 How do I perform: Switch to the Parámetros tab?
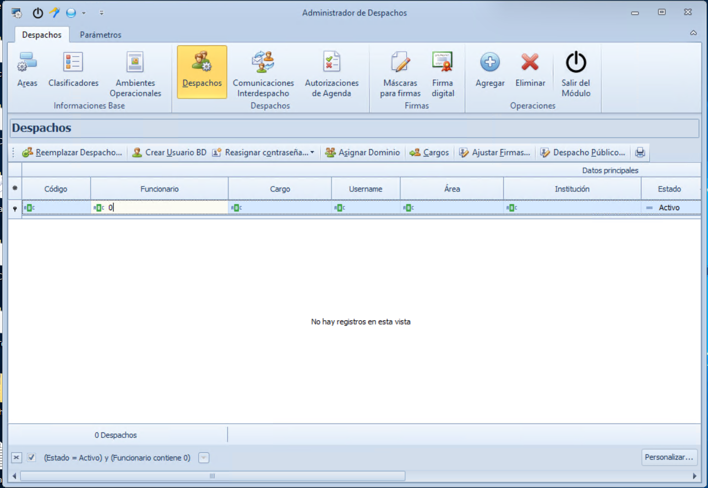[x=100, y=34]
